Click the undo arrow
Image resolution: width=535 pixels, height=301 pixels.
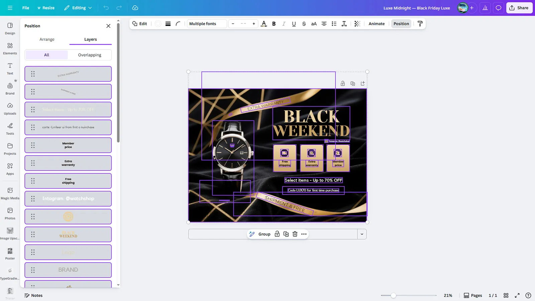[x=106, y=8]
